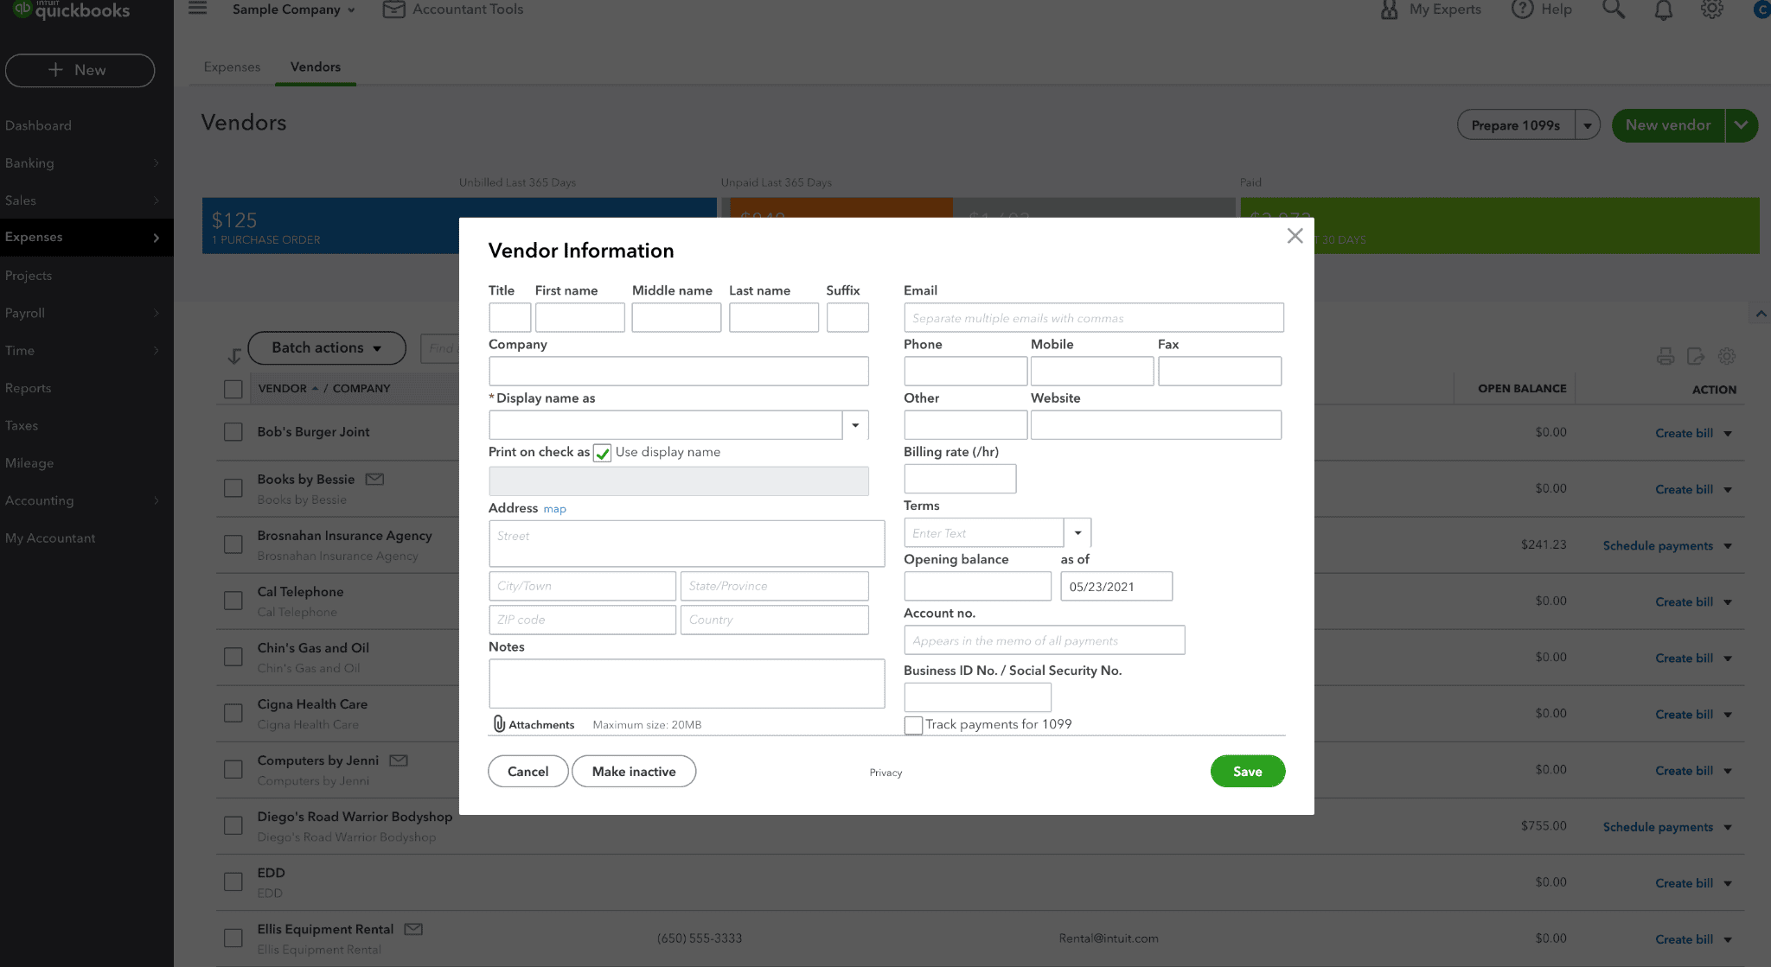Click the sort arrow icon beside Batch actions
Image resolution: width=1771 pixels, height=967 pixels.
pos(233,355)
